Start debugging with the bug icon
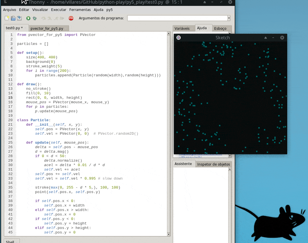The height and width of the screenshot is (243, 308). point(35,18)
